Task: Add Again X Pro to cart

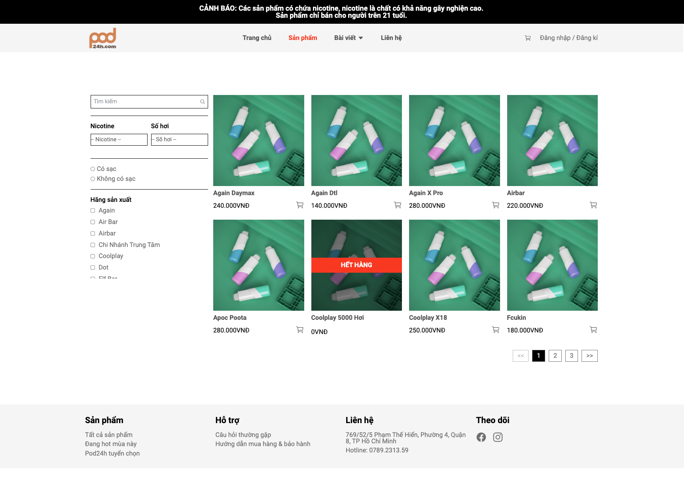Action: pos(496,205)
